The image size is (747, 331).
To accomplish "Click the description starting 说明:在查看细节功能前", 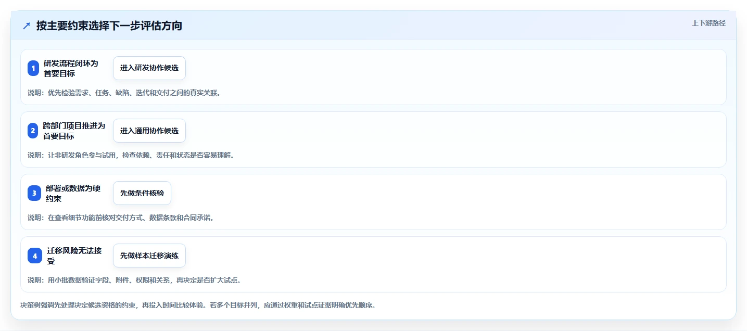I will click(121, 218).
